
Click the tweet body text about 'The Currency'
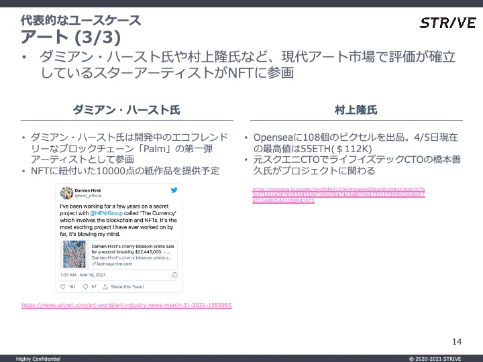[119, 220]
